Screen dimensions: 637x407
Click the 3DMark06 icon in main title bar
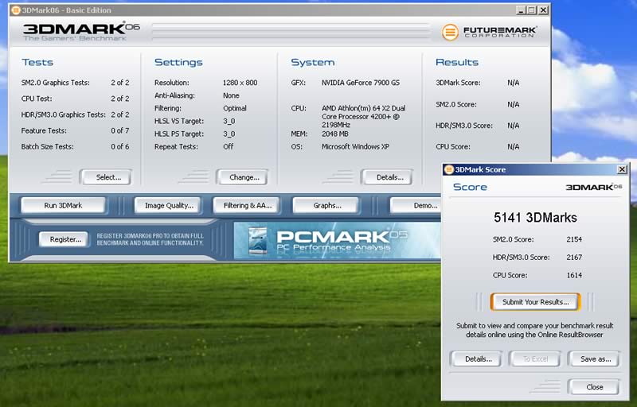coord(15,10)
